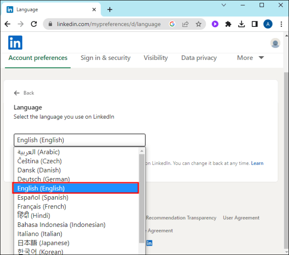289x255 pixels.
Task: Select Čeština (Czech) option
Action: pos(77,161)
